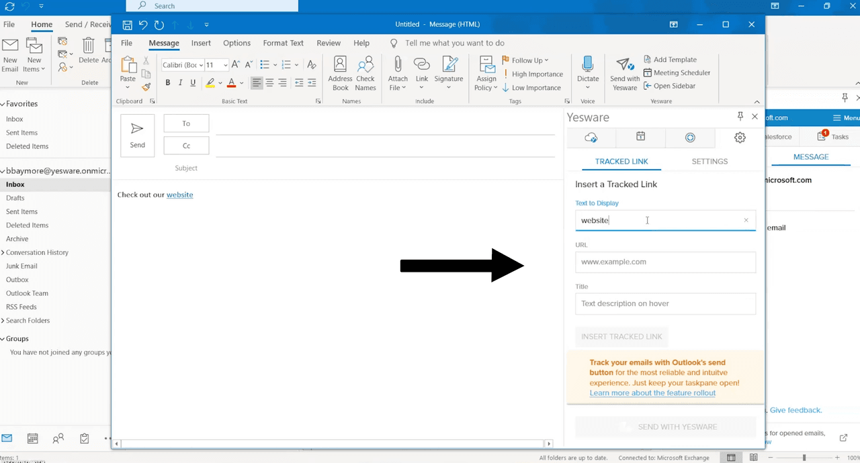Click the Yesware gear settings icon

tap(740, 137)
